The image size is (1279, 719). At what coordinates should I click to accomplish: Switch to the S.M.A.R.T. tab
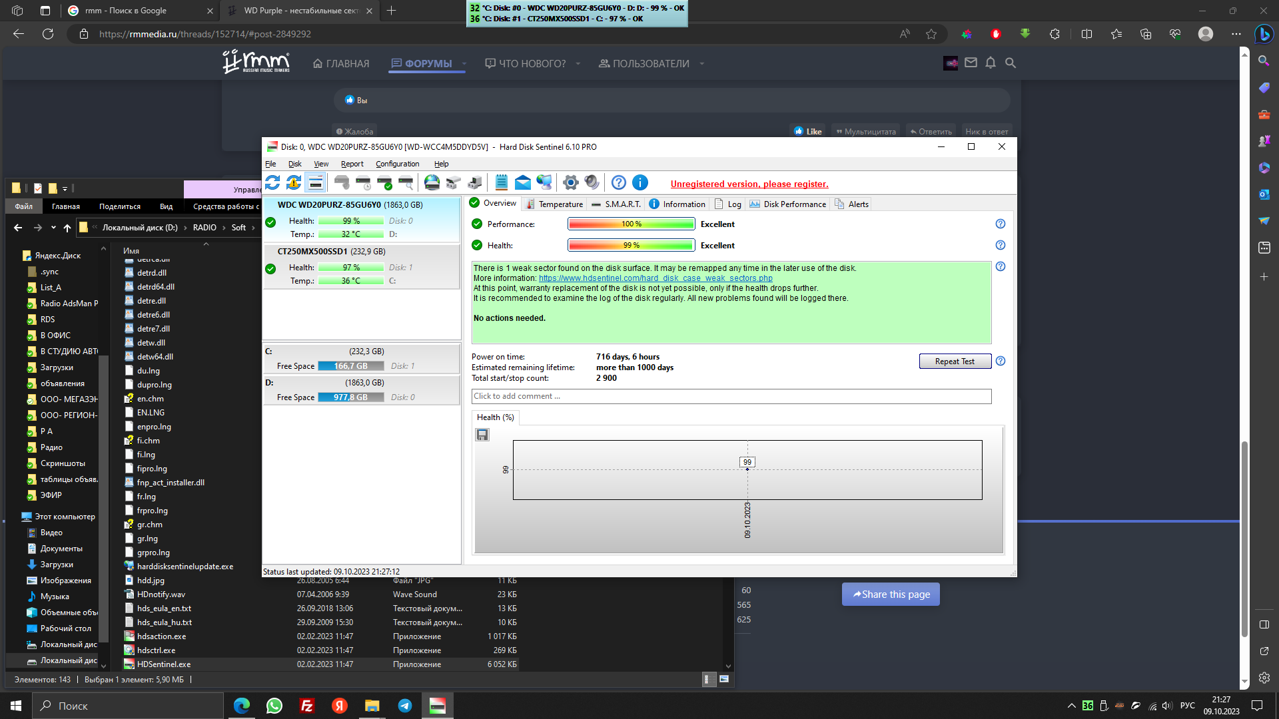coord(616,204)
